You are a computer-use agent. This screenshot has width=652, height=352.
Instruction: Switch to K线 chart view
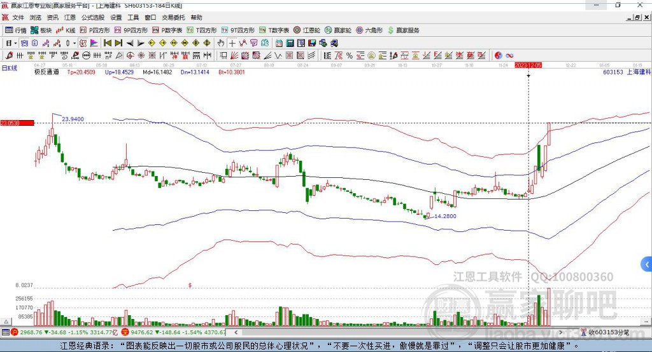[x=66, y=30]
